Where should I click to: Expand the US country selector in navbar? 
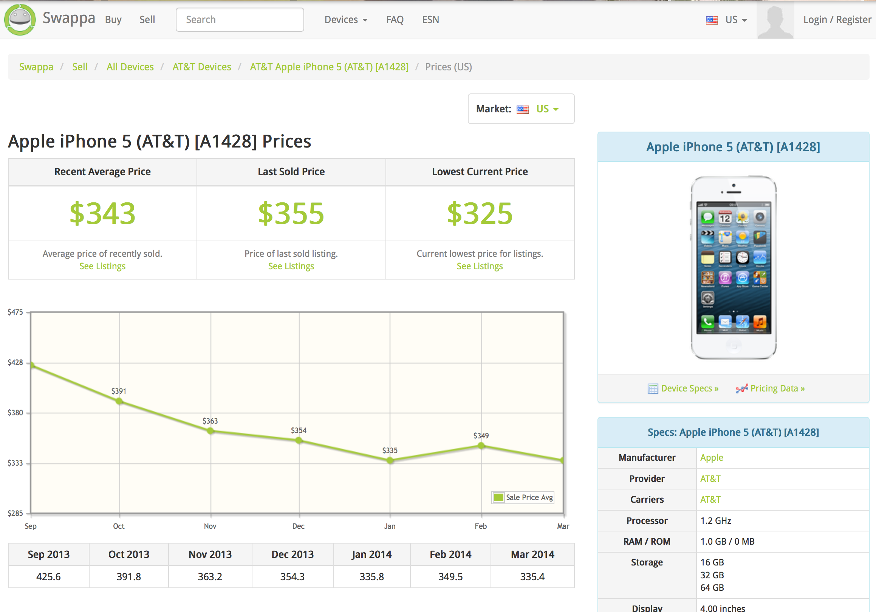point(736,20)
